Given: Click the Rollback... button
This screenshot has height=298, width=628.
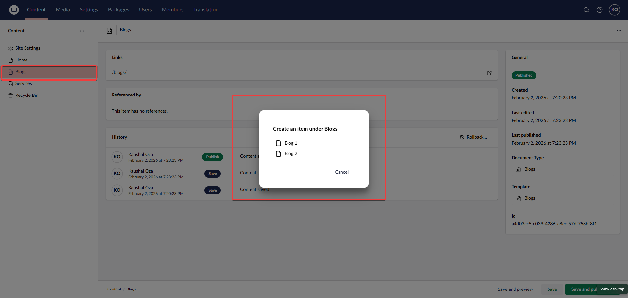Looking at the screenshot, I should (473, 137).
